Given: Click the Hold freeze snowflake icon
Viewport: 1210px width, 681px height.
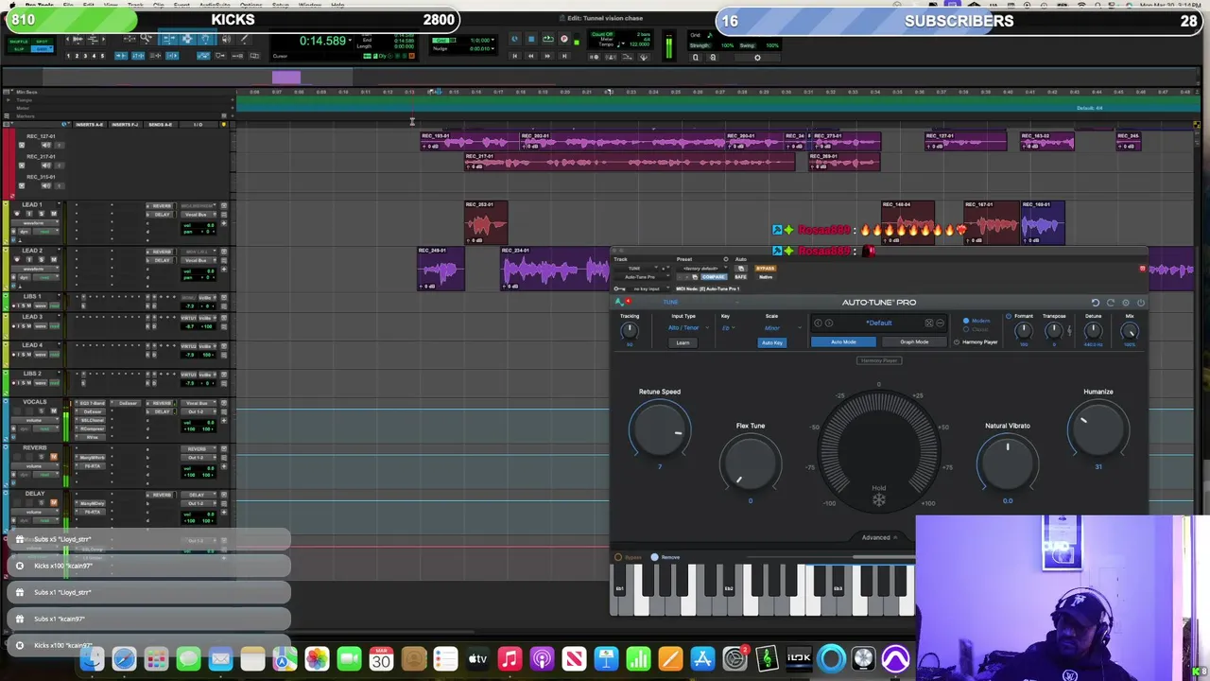Looking at the screenshot, I should (x=879, y=499).
